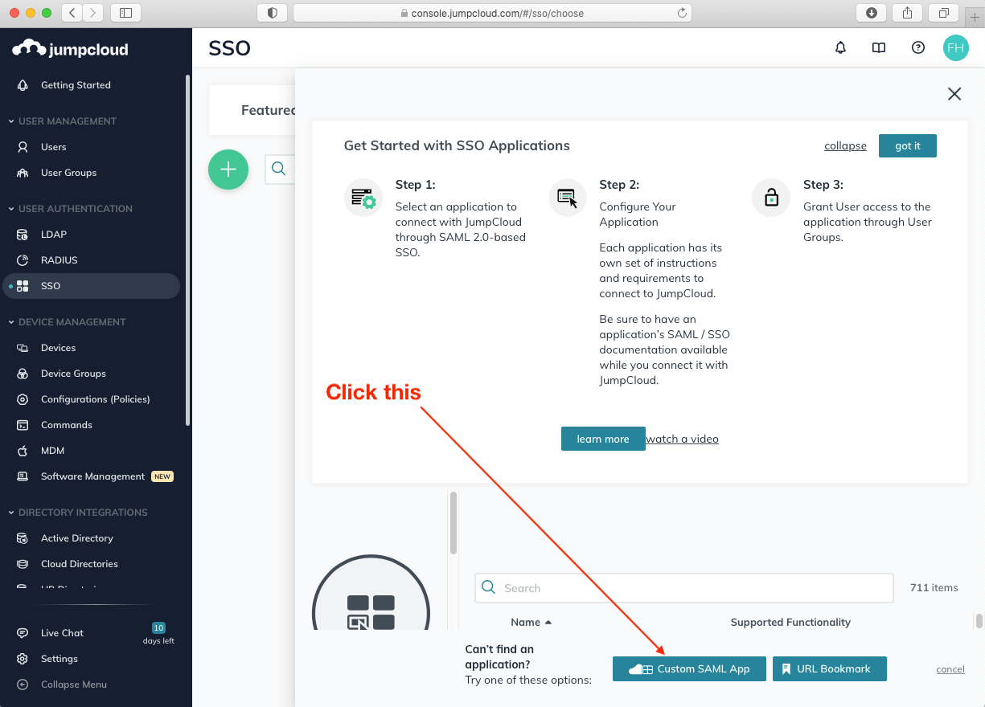985x707 pixels.
Task: Click the Device Groups icon
Action: coord(23,374)
